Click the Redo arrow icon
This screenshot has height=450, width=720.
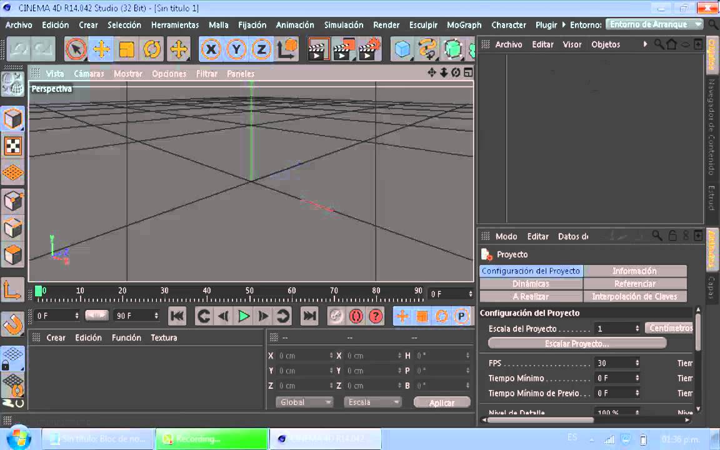[x=43, y=49]
